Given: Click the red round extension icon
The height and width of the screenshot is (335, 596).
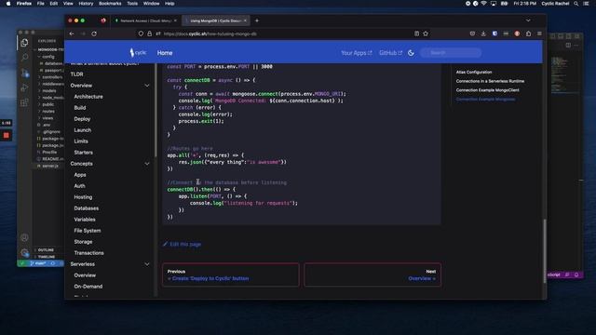Looking at the screenshot, I should tap(517, 33).
